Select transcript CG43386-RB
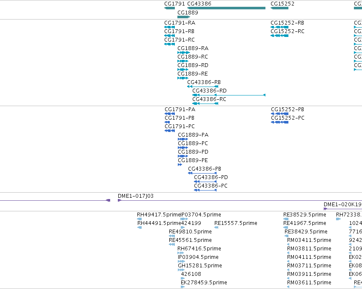This screenshot has height=289, width=362. pyautogui.click(x=204, y=82)
